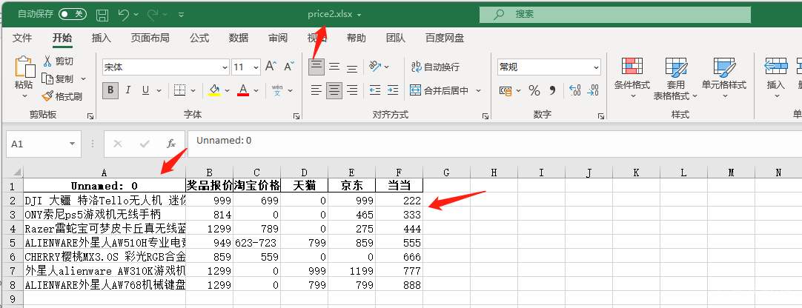
Task: Click the Paste clipboard icon
Action: (x=24, y=67)
